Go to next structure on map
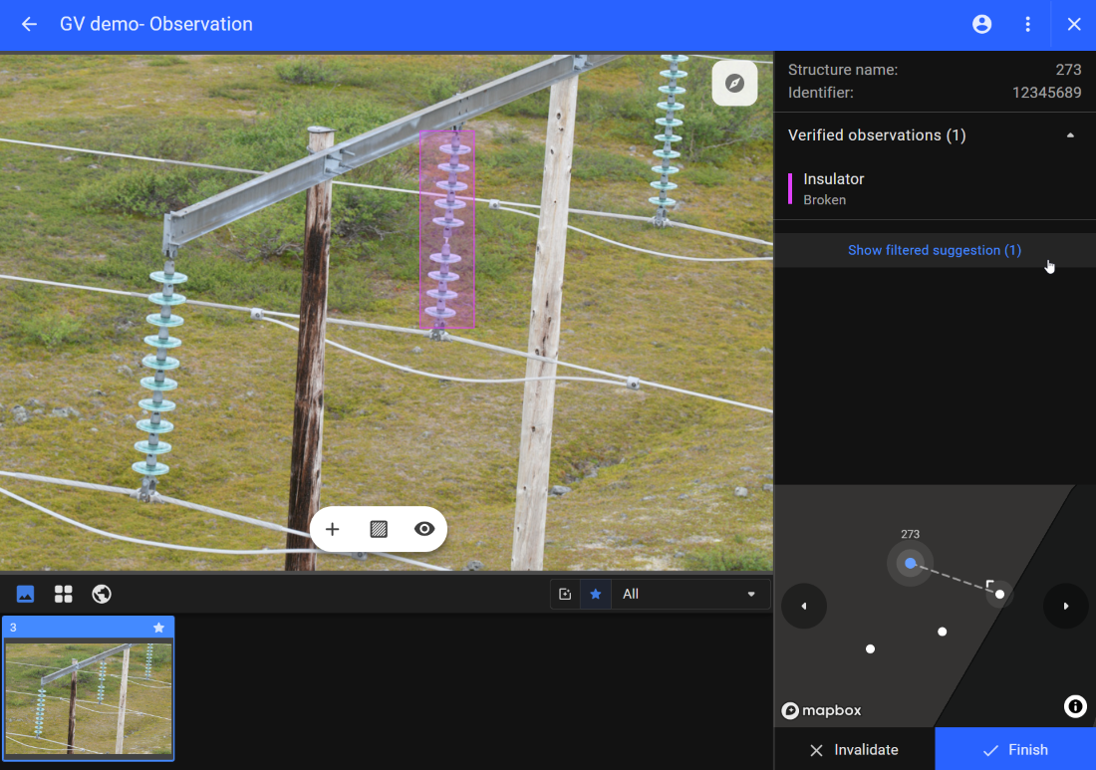Screen dimensions: 1096x770 [1065, 606]
